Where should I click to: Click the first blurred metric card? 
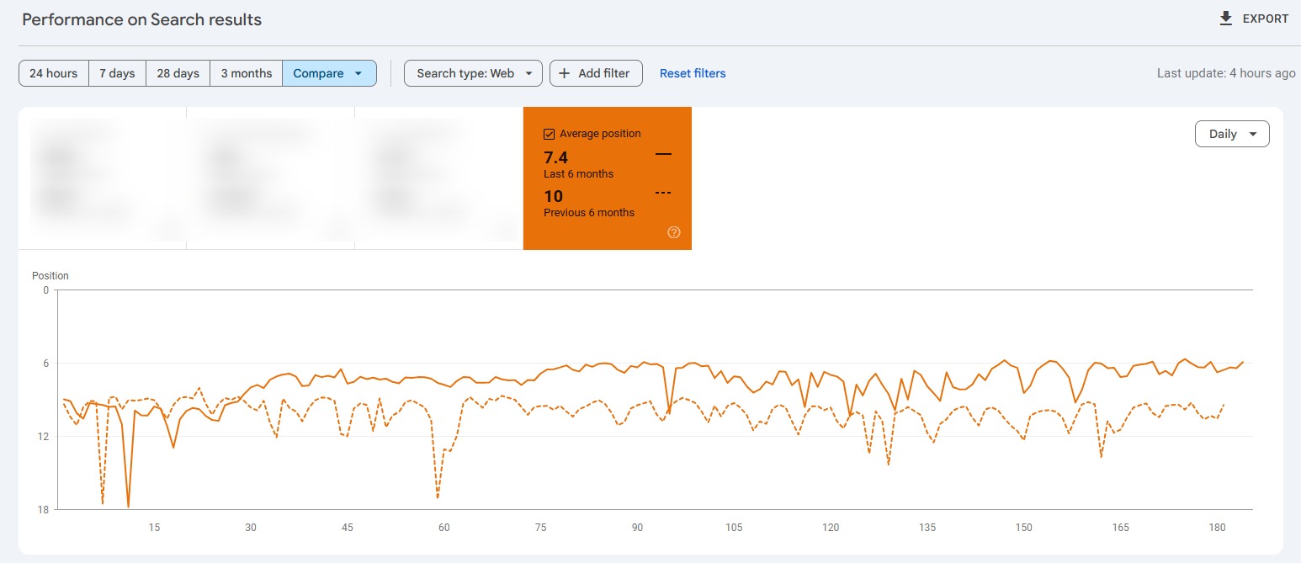click(x=102, y=178)
